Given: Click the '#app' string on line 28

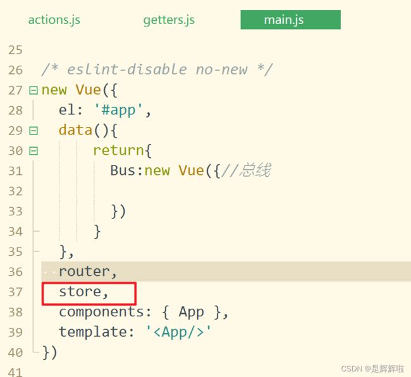Looking at the screenshot, I should (x=119, y=110).
